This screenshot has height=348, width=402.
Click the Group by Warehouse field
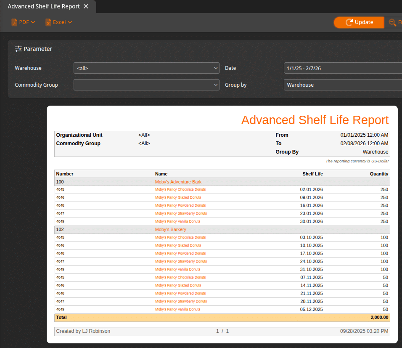342,85
